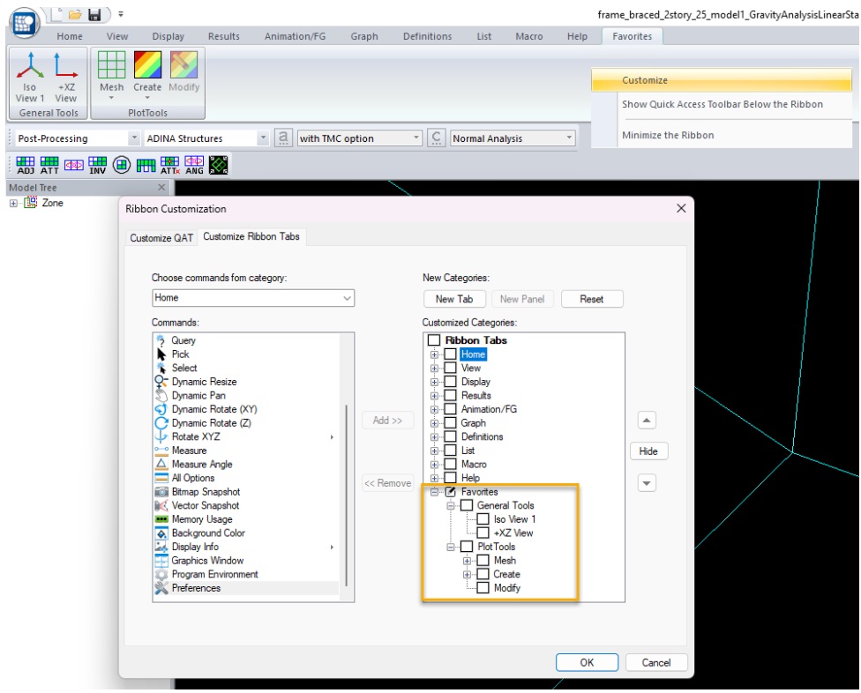Screen dimensions: 861x693
Task: Click the INV toolbar icon
Action: click(x=97, y=164)
